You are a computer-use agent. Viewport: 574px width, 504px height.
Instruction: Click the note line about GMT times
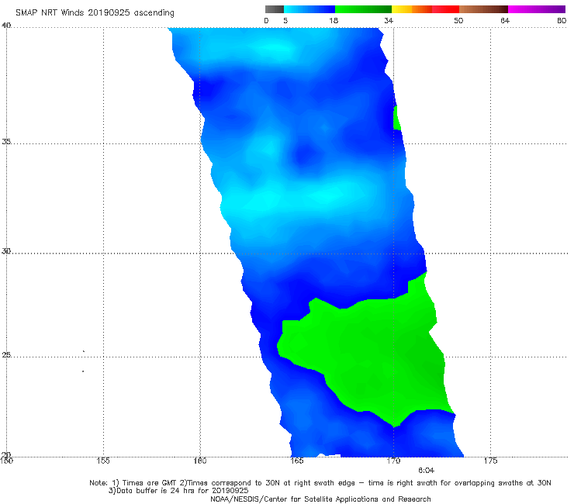pos(320,483)
